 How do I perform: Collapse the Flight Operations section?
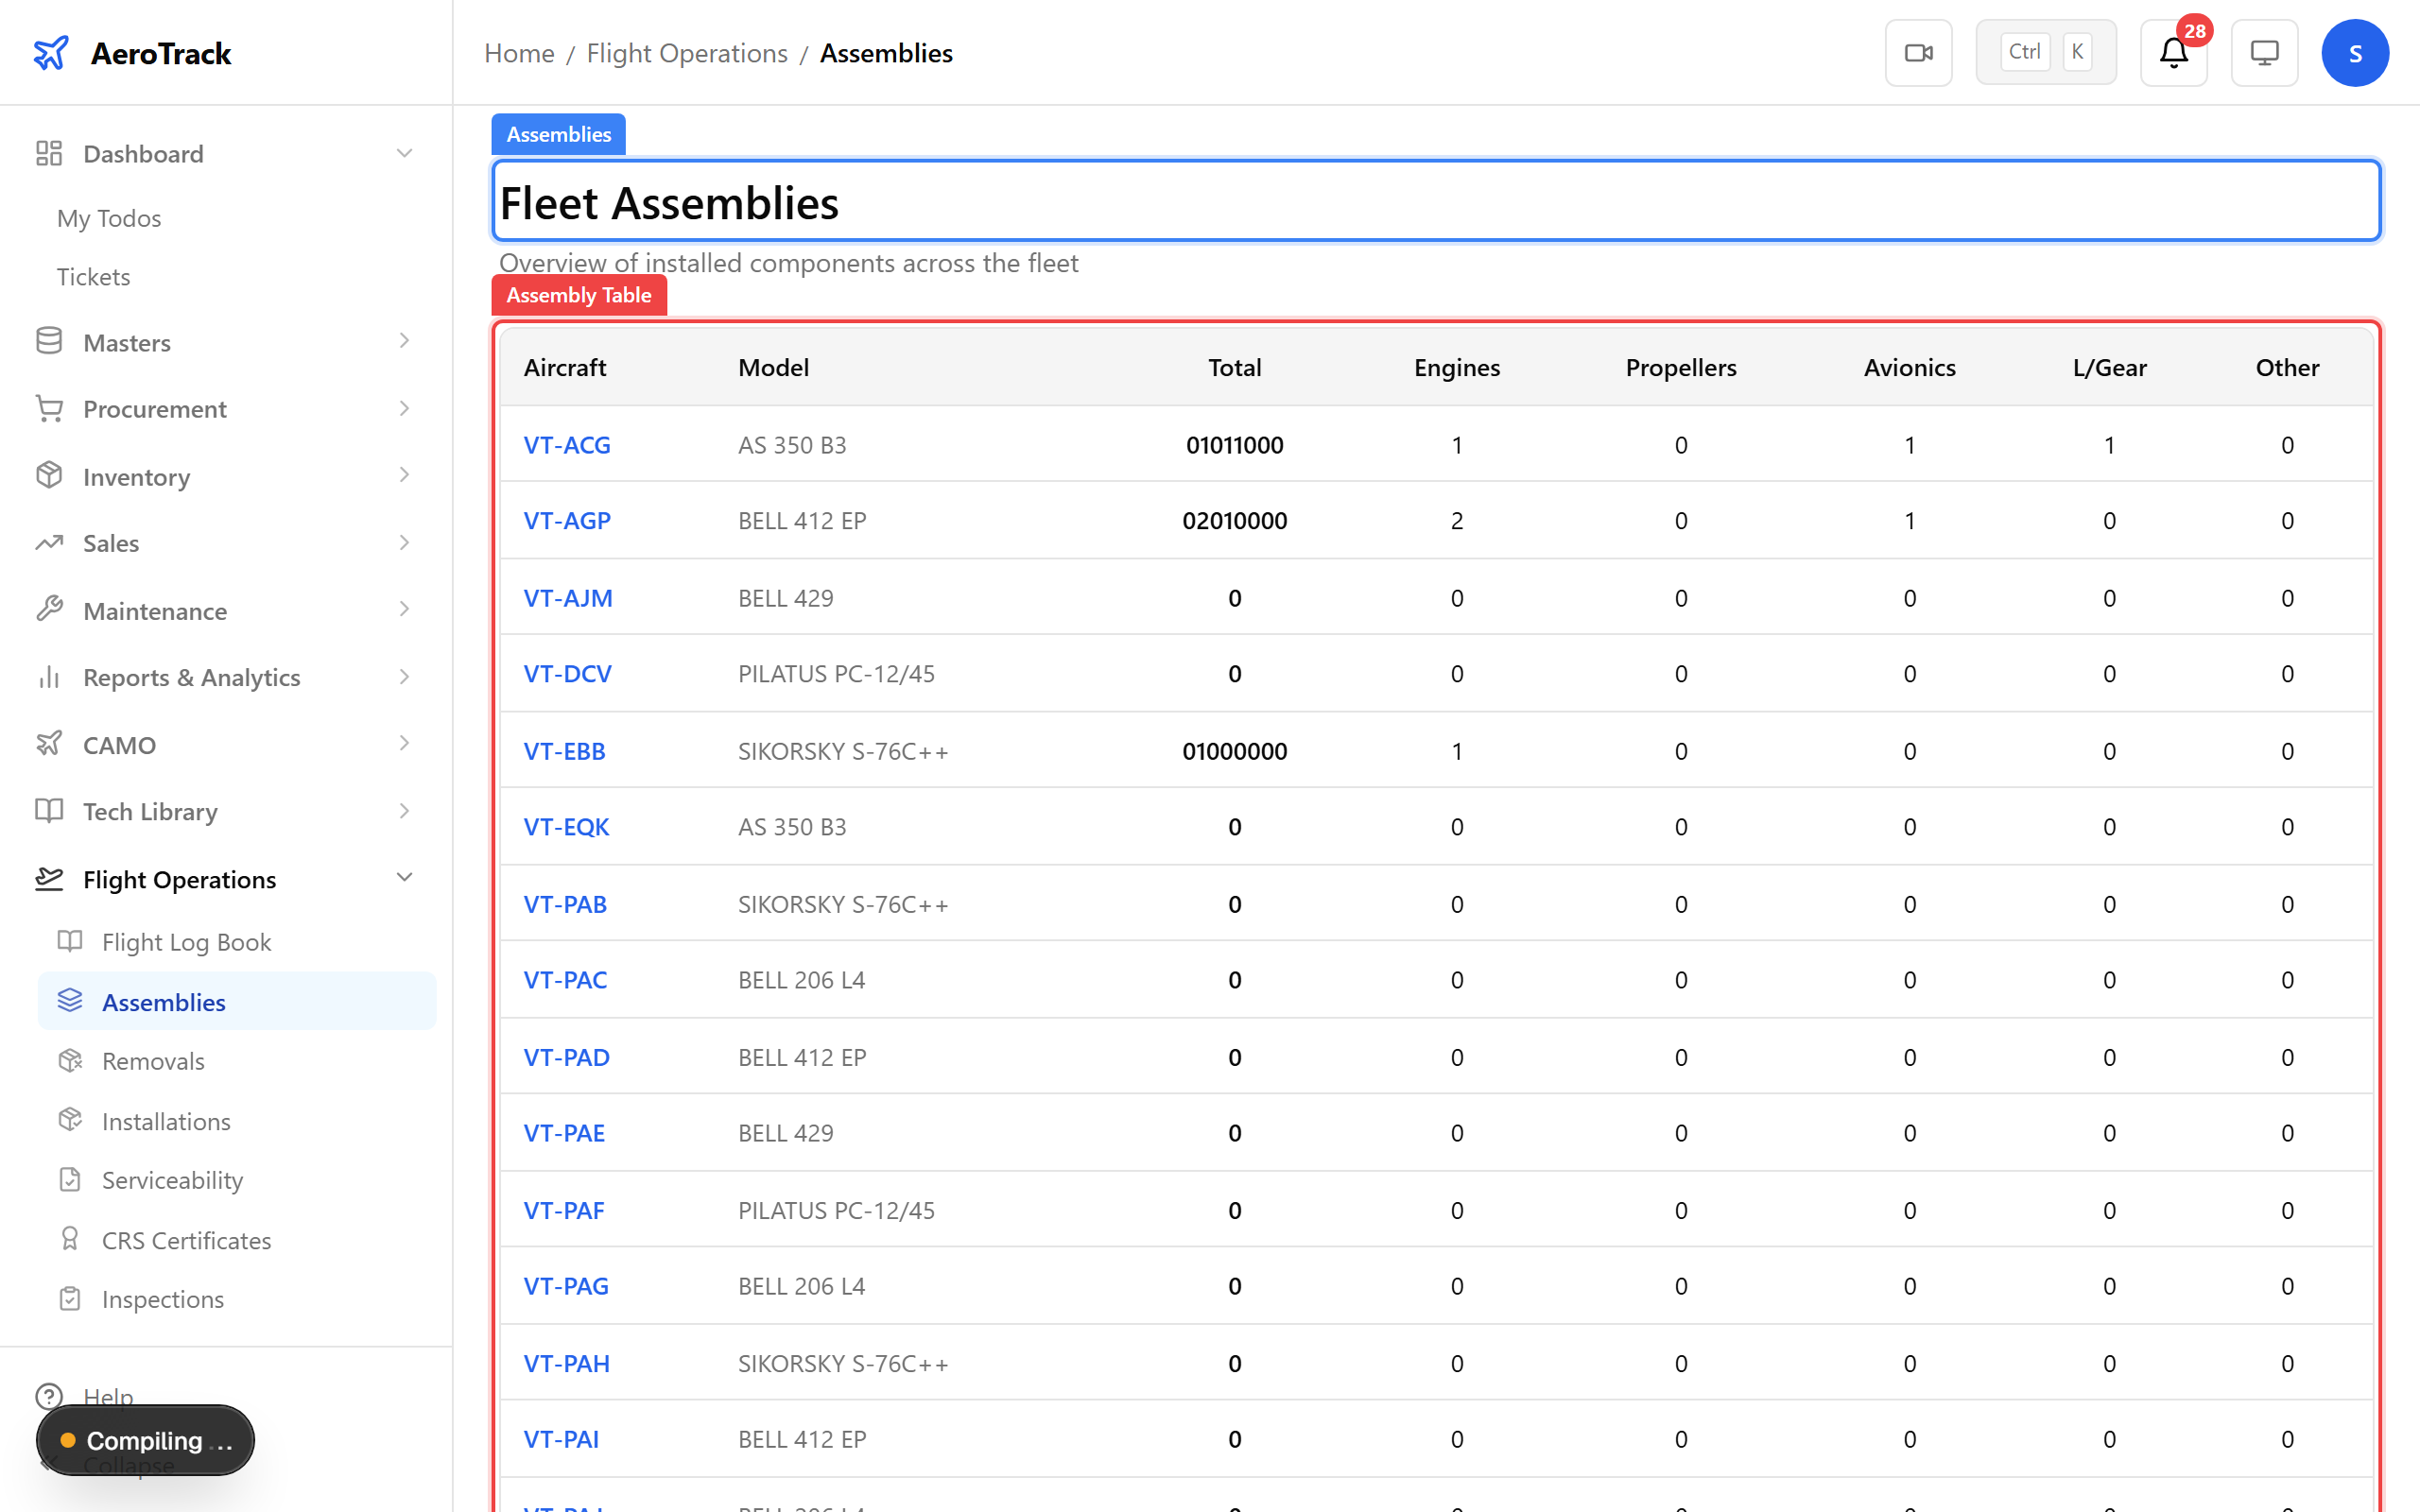point(404,876)
